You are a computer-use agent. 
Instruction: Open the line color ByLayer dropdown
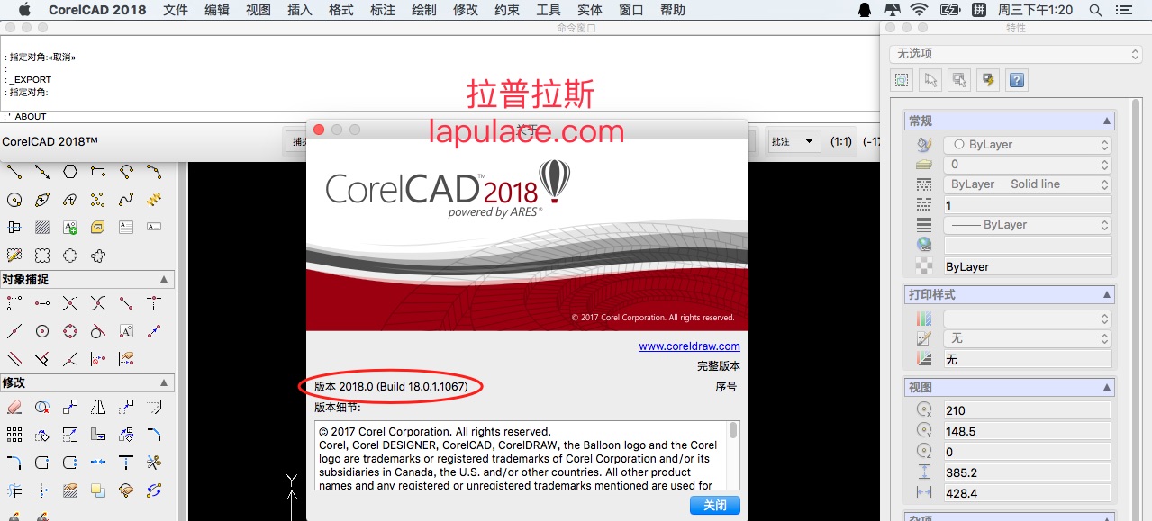[1027, 145]
